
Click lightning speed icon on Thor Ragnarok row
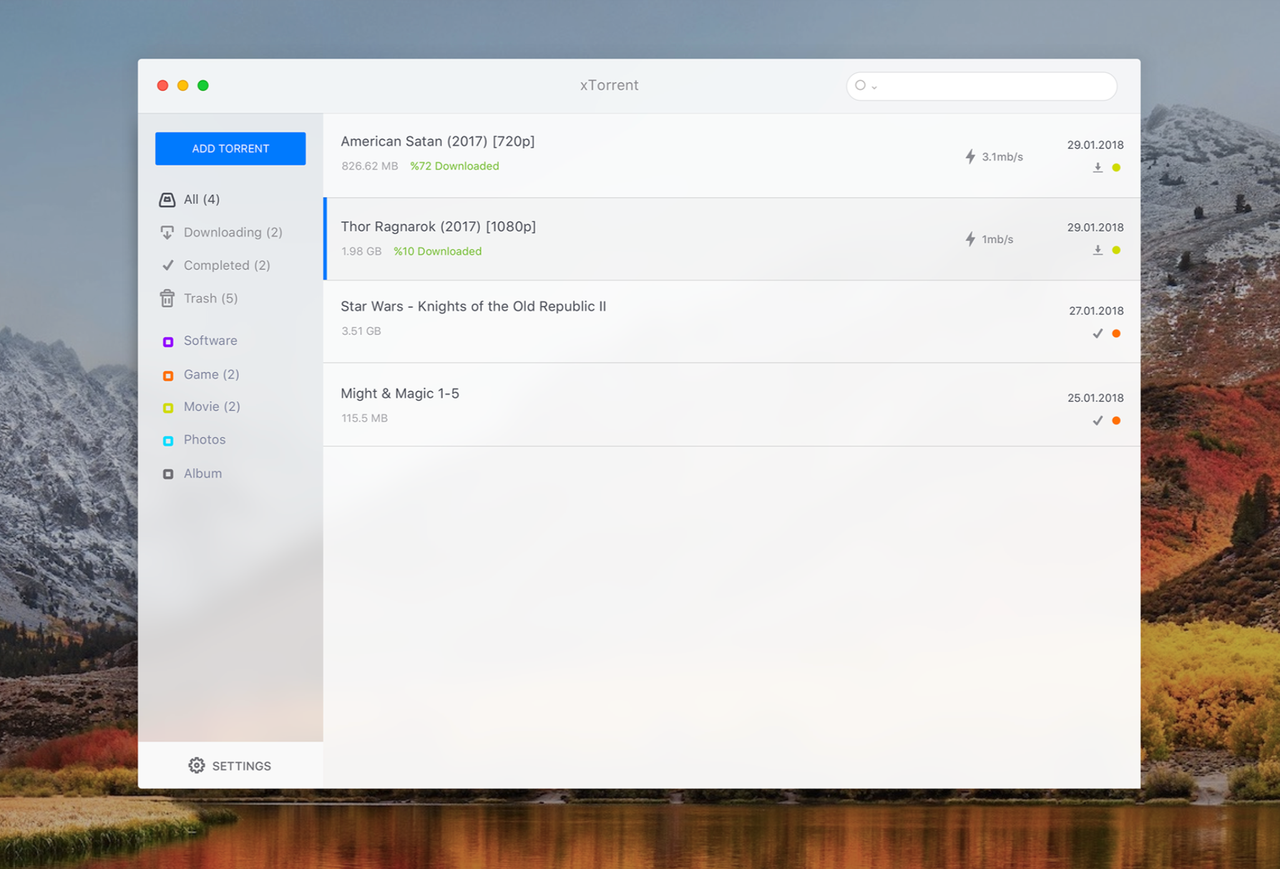pos(970,239)
